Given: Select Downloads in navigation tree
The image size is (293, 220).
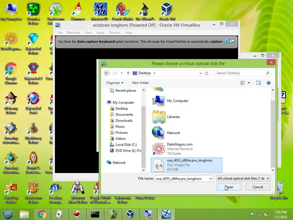Looking at the screenshot, I should (x=121, y=121).
